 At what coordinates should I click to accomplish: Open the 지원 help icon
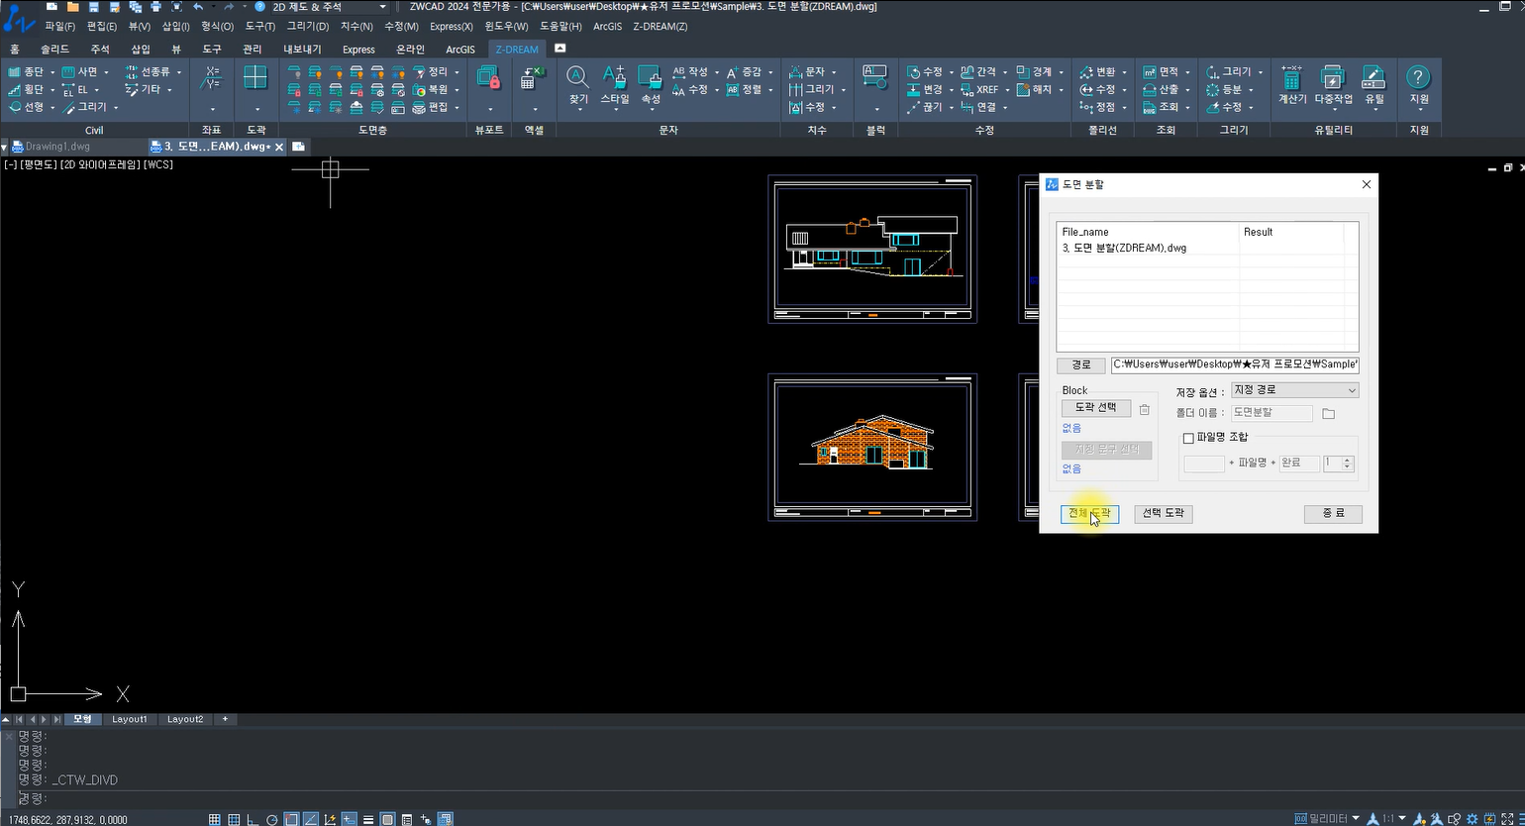click(x=1419, y=85)
